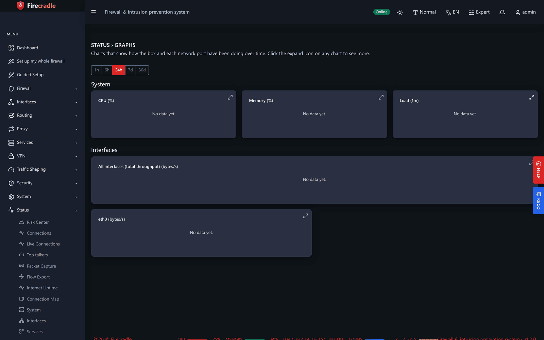This screenshot has height=340, width=544.
Task: Click the Firewall shield icon
Action: (x=11, y=88)
